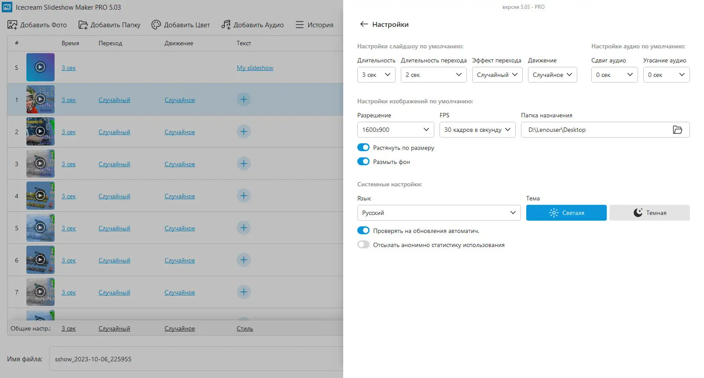The image size is (704, 378).
Task: Open the Разрешение 1600x900 dropdown
Action: pos(395,130)
